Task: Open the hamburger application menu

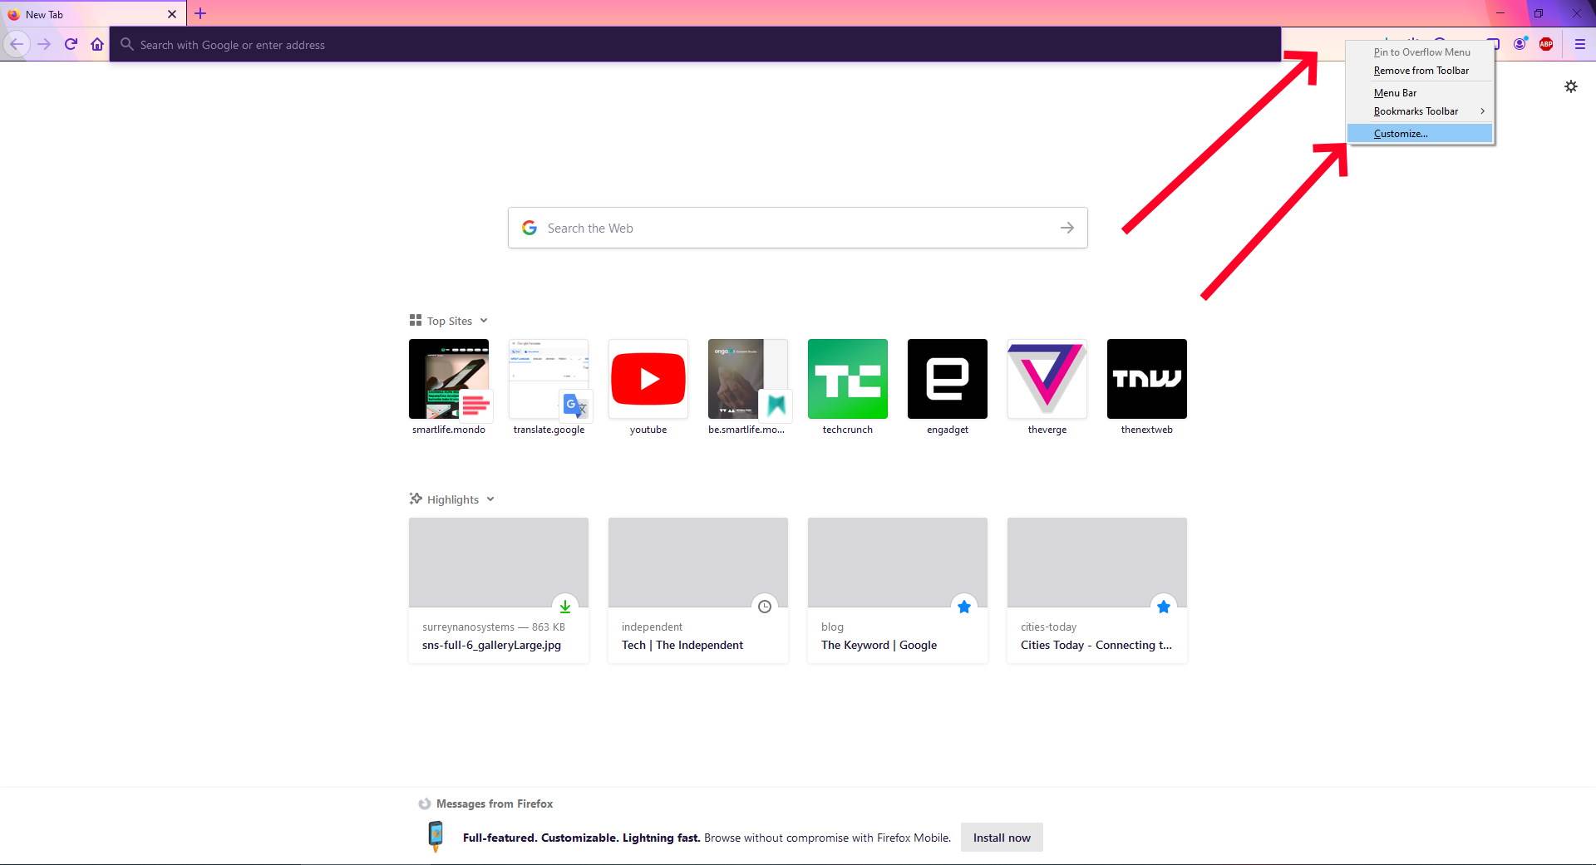Action: 1579,44
